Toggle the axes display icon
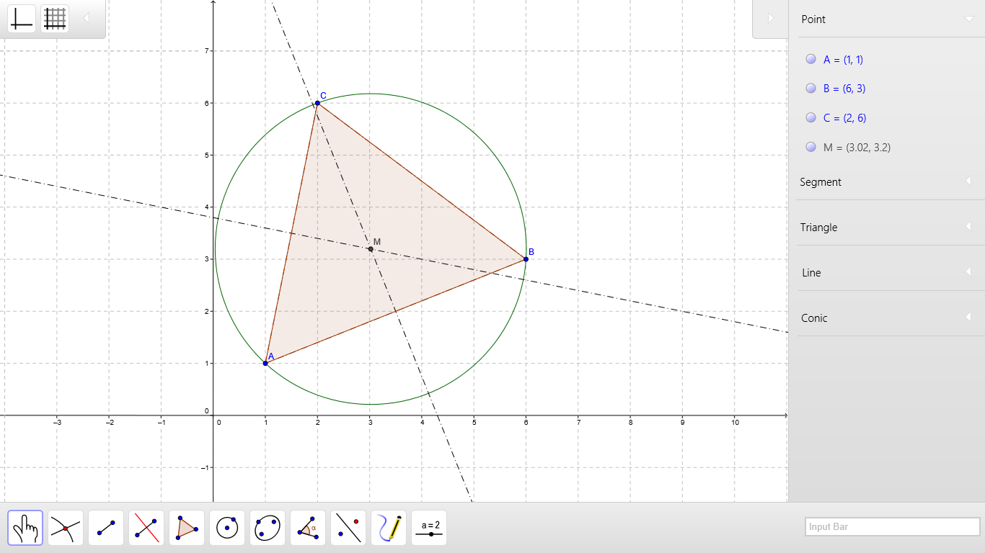Image resolution: width=985 pixels, height=553 pixels. click(x=22, y=19)
